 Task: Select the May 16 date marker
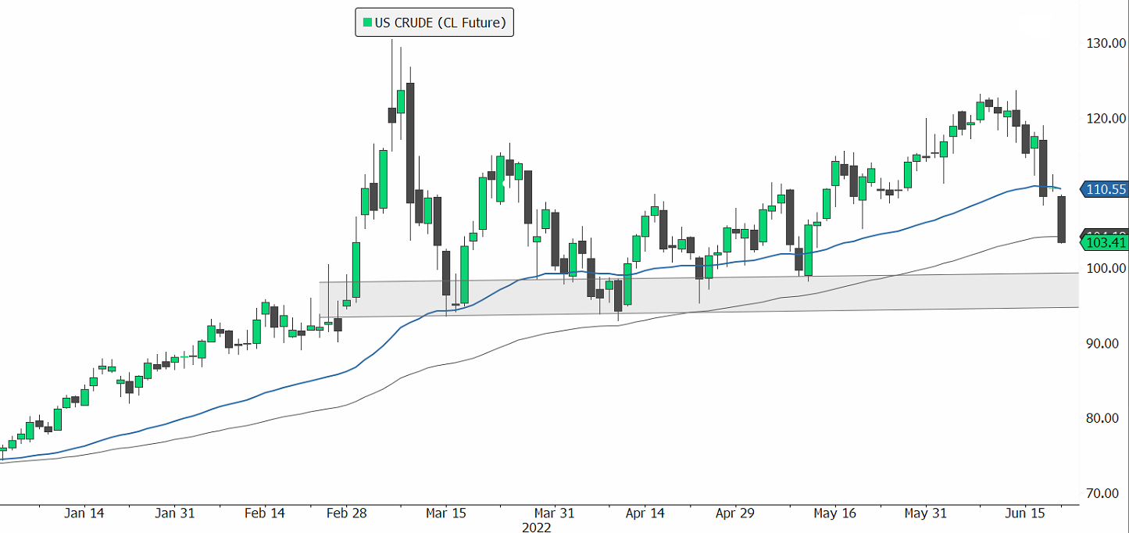tap(834, 513)
